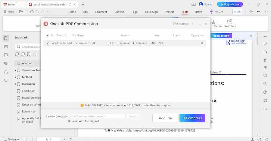271x141 pixels.
Task: Remove the file row with X icon
Action: click(x=202, y=43)
